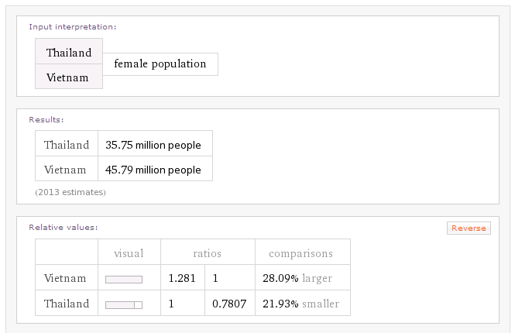515x333 pixels.
Task: Click the Vietnam label in results
Action: [66, 170]
